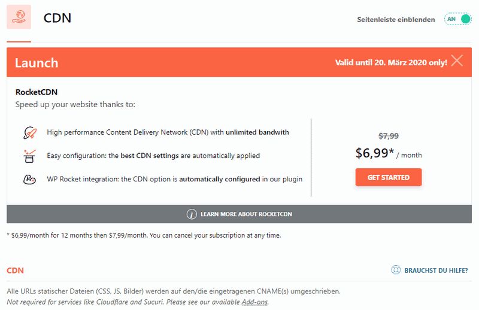Click the Valid until 20. März 2020 text
479x310 pixels.
coord(391,62)
